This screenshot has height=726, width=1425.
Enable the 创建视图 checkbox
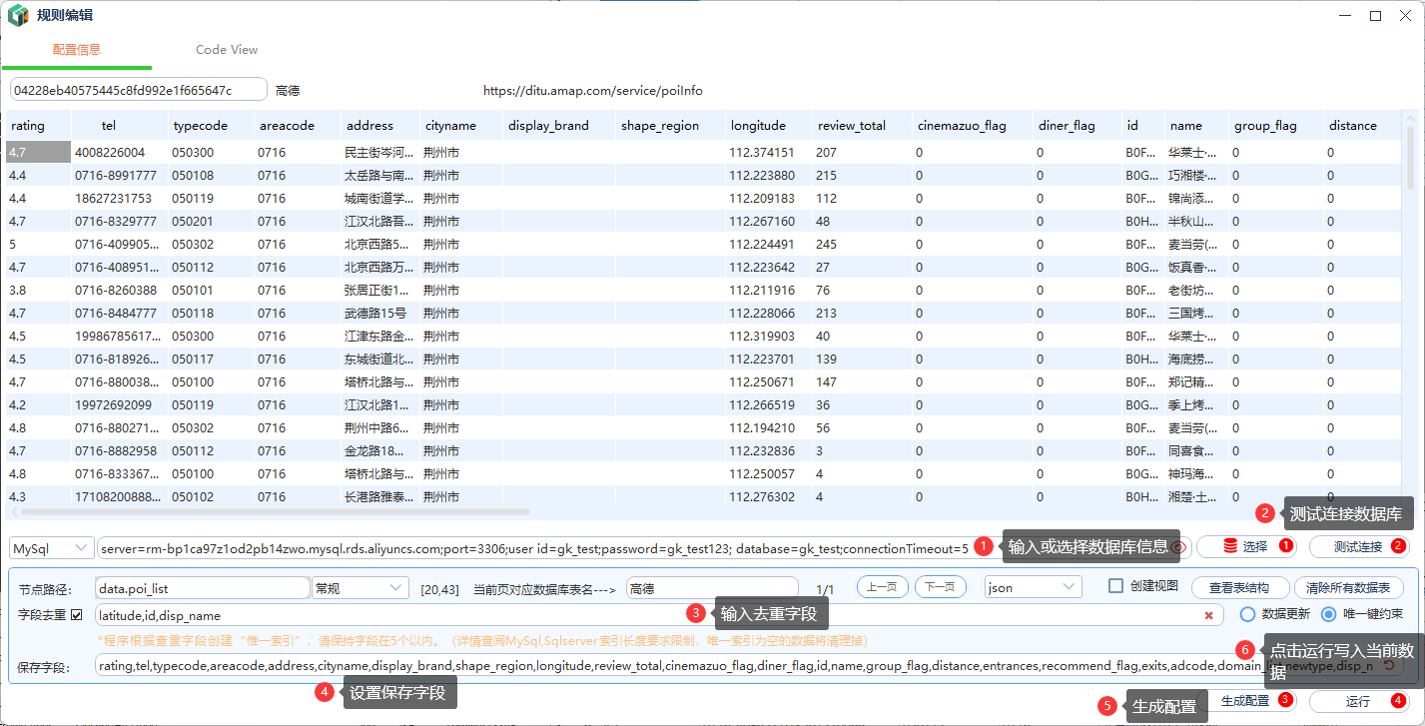tap(1116, 586)
